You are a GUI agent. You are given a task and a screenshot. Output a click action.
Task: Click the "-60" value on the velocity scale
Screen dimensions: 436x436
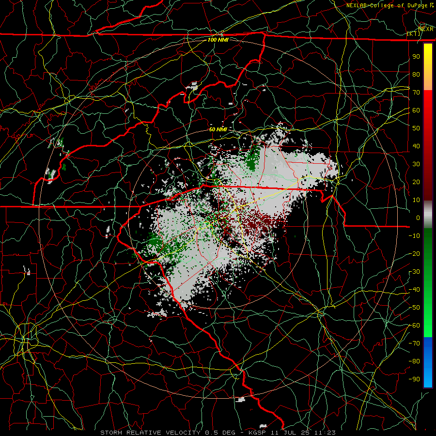pos(414,326)
